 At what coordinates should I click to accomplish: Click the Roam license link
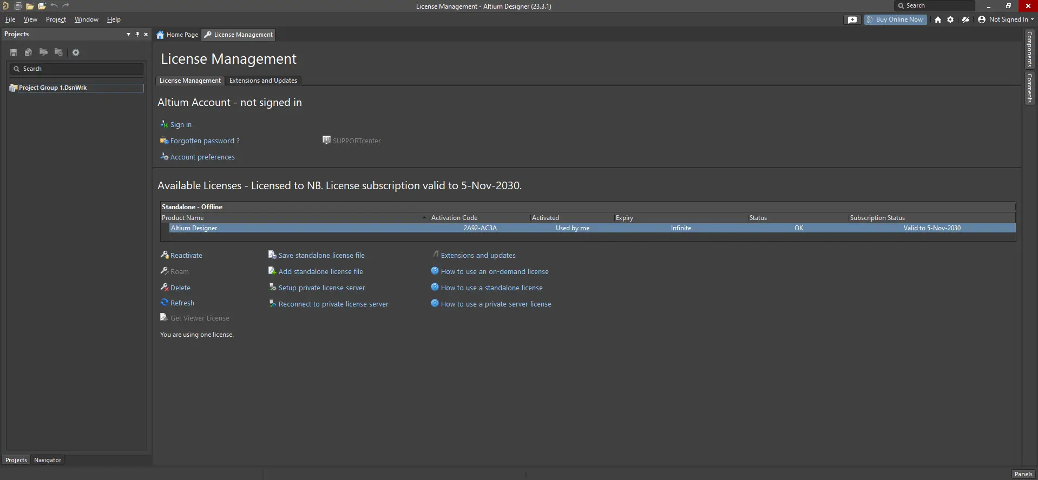tap(180, 271)
